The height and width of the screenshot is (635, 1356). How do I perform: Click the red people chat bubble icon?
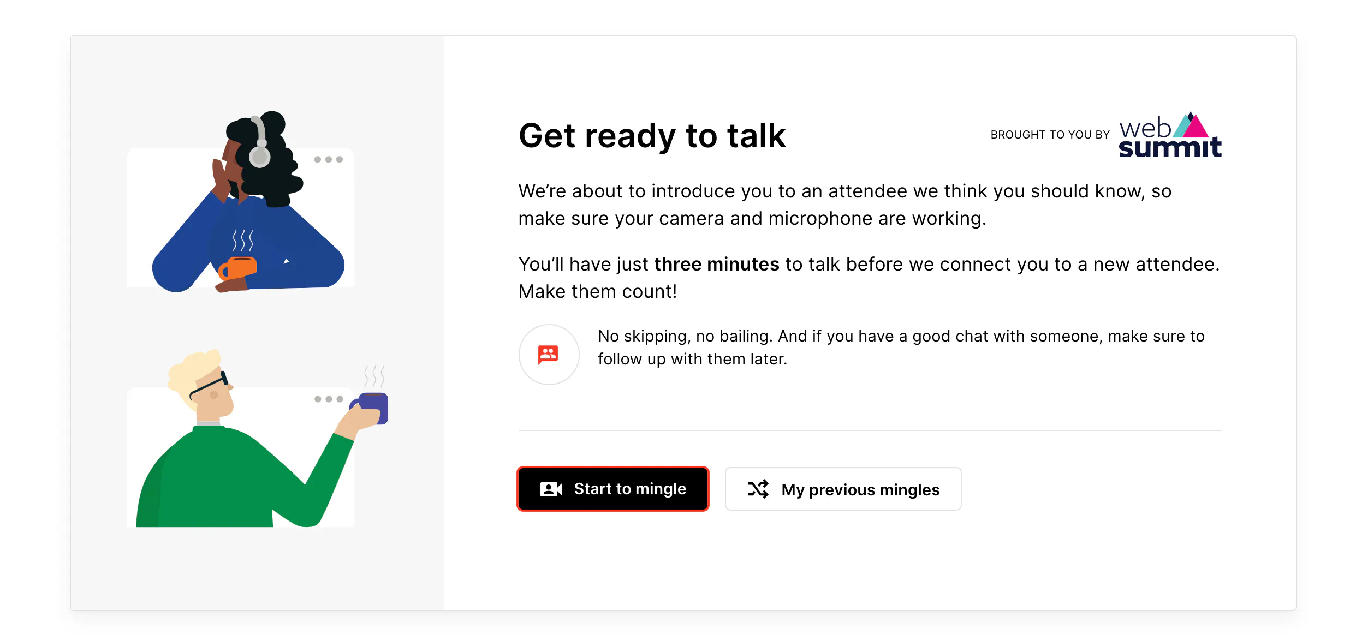tap(548, 355)
